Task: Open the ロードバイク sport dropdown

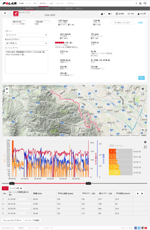Action: tap(26, 35)
